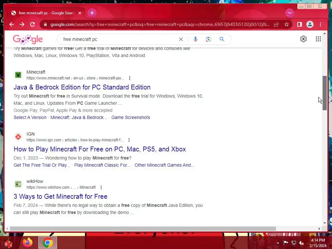Viewport: 332px width, 249px height.
Task: Open the Chrome profile avatar
Action: (x=310, y=24)
